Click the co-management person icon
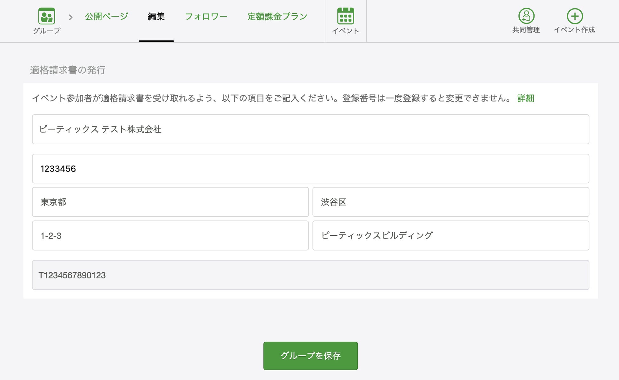619x380 pixels. pos(526,16)
